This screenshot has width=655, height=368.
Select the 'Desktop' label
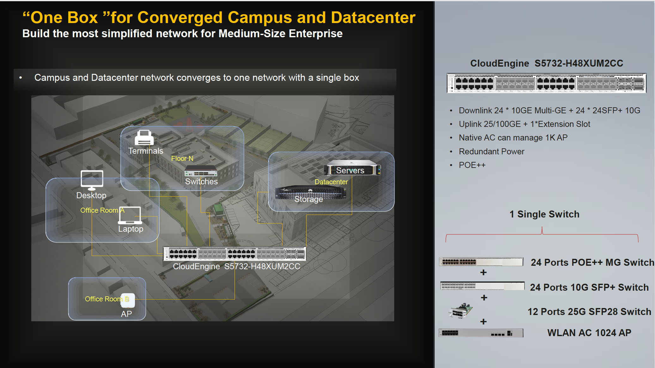tap(91, 195)
